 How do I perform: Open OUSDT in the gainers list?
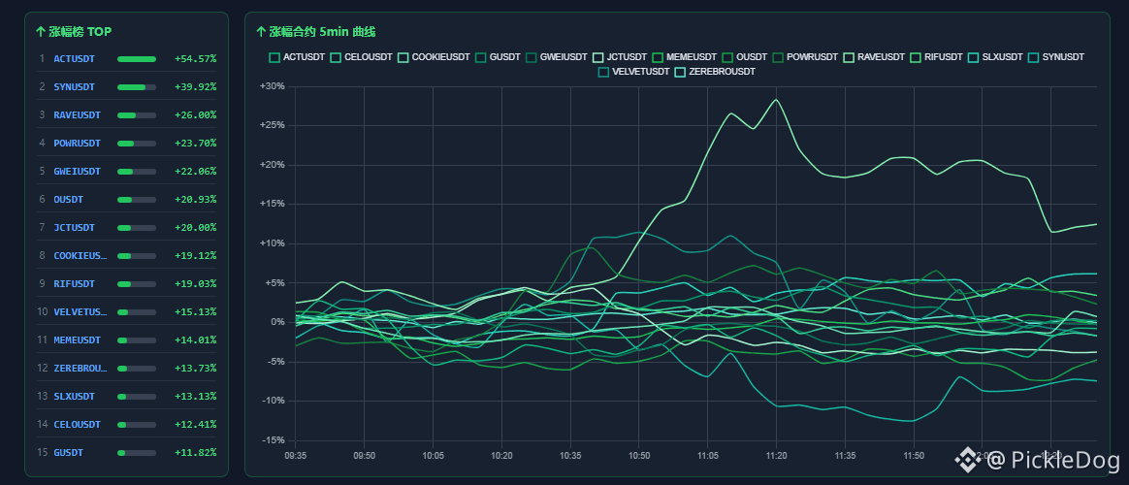pyautogui.click(x=69, y=199)
